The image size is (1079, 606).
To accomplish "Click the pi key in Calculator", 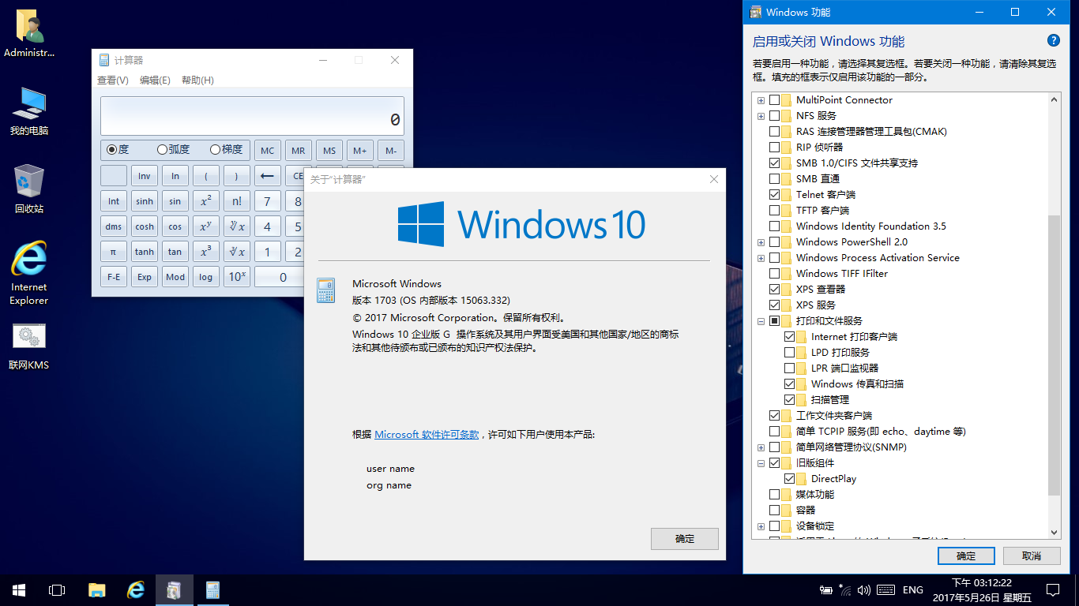I will [x=114, y=252].
